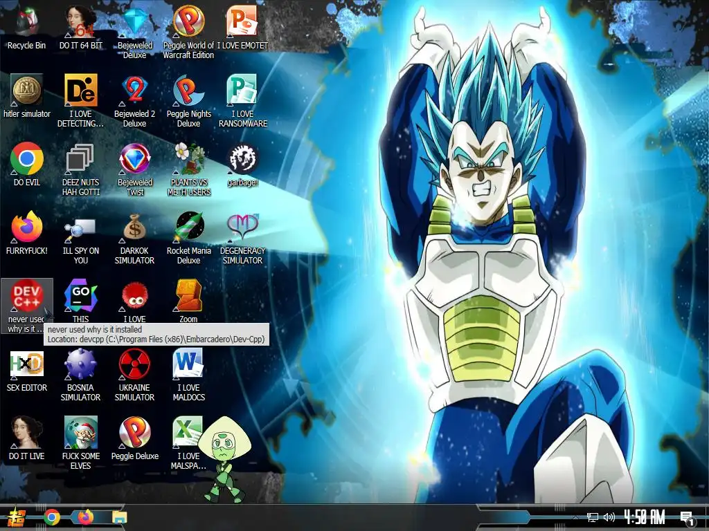Select I LOVE RANSOMWARE Publisher icon
Image resolution: width=709 pixels, height=531 pixels.
click(242, 91)
